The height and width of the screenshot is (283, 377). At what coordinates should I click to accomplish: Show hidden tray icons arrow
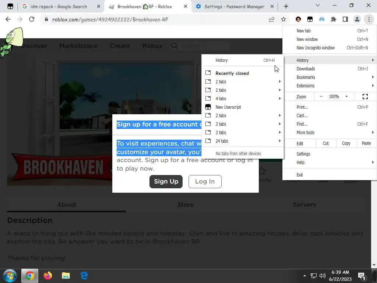[x=304, y=276]
